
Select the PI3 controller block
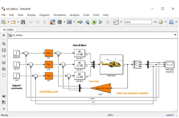tap(49, 76)
